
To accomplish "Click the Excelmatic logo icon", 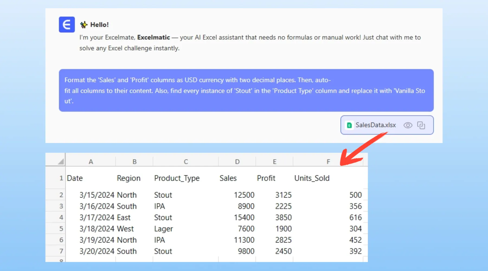I will click(x=67, y=25).
